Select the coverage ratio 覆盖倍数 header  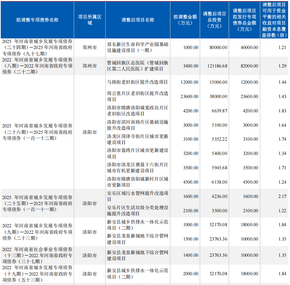coord(274,20)
